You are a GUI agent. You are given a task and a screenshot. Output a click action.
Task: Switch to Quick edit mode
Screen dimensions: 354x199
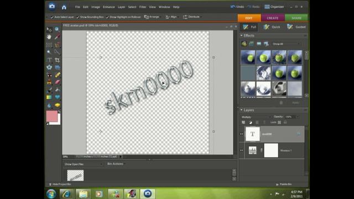[x=272, y=27]
